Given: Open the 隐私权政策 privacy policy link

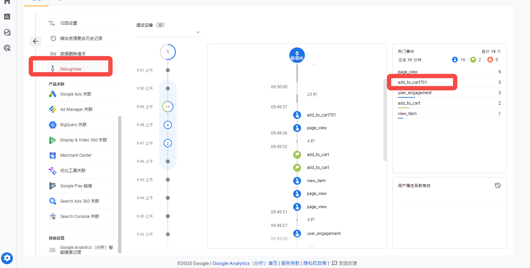Looking at the screenshot, I should pos(315,263).
